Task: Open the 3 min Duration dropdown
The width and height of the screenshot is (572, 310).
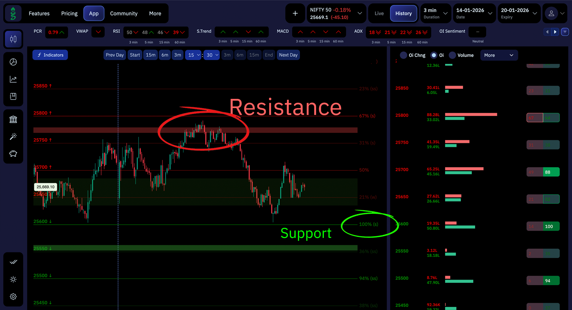Action: pos(435,13)
